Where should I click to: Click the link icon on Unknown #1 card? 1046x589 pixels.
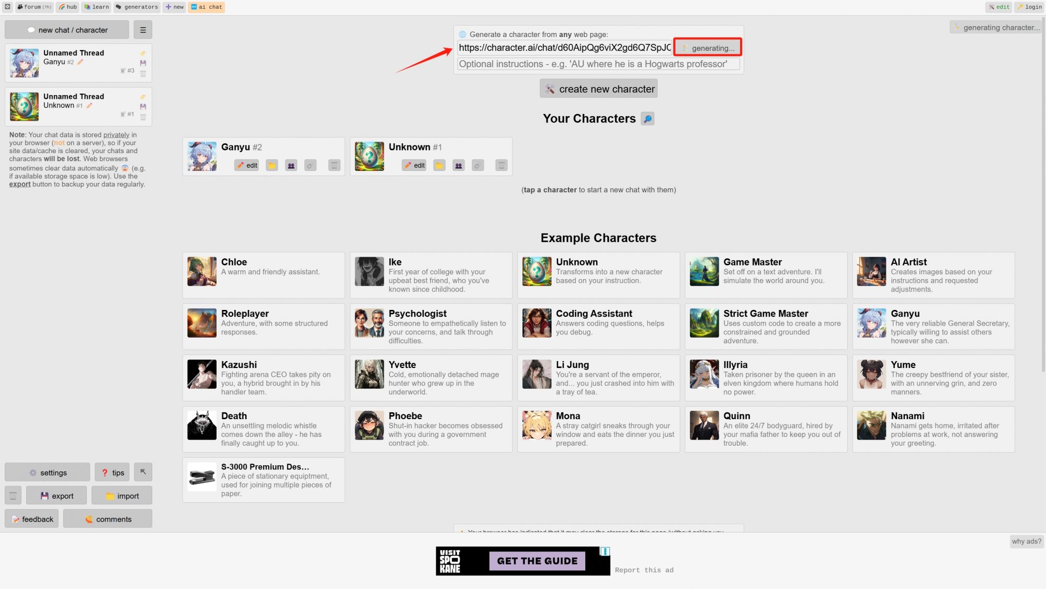click(x=477, y=166)
